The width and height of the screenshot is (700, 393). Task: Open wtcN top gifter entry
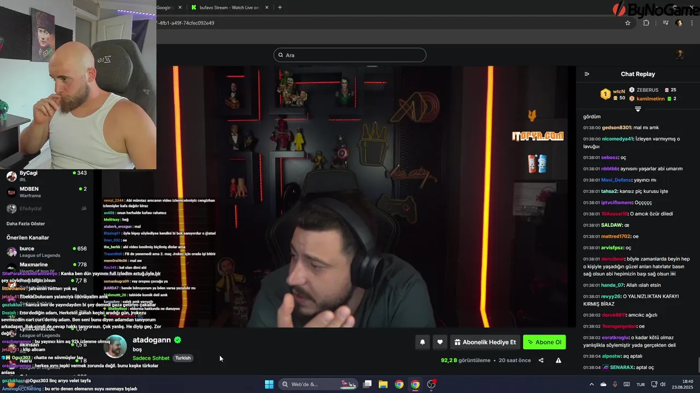point(614,94)
